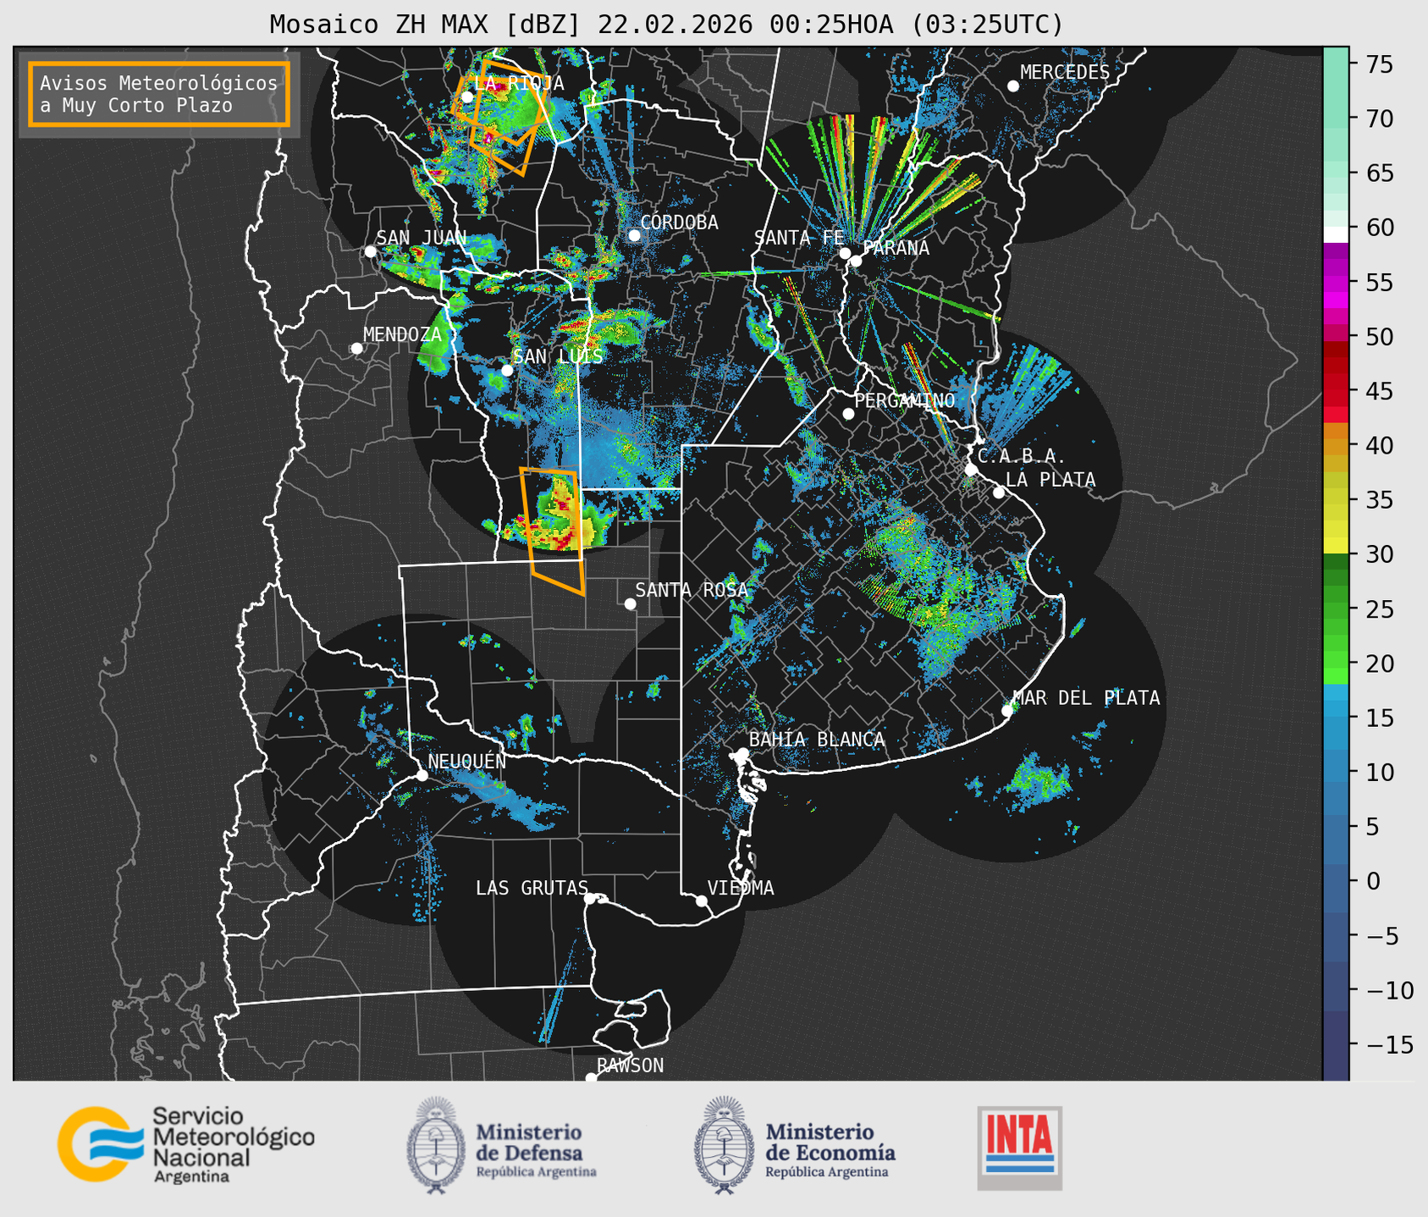Click the NEUQUÉN city label
The height and width of the screenshot is (1217, 1428).
tap(466, 761)
